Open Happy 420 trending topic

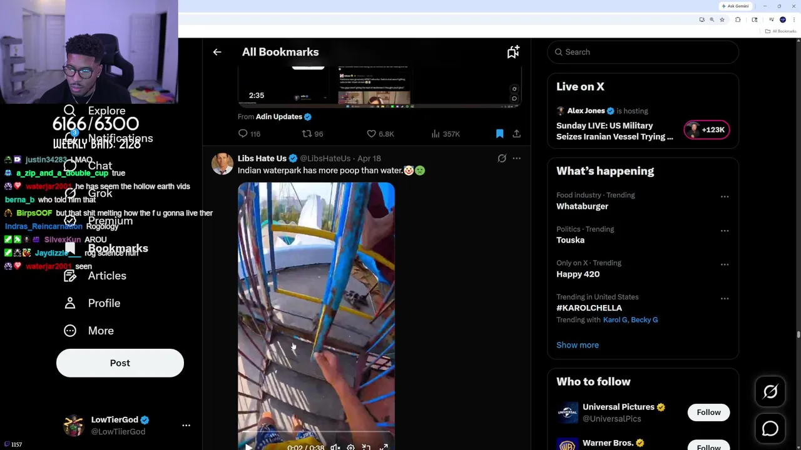(x=578, y=274)
